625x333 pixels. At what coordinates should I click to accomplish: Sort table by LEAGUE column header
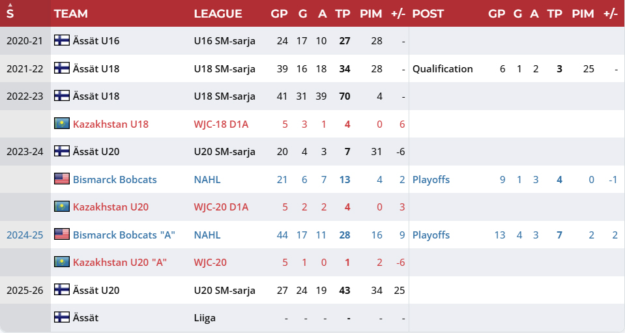218,14
